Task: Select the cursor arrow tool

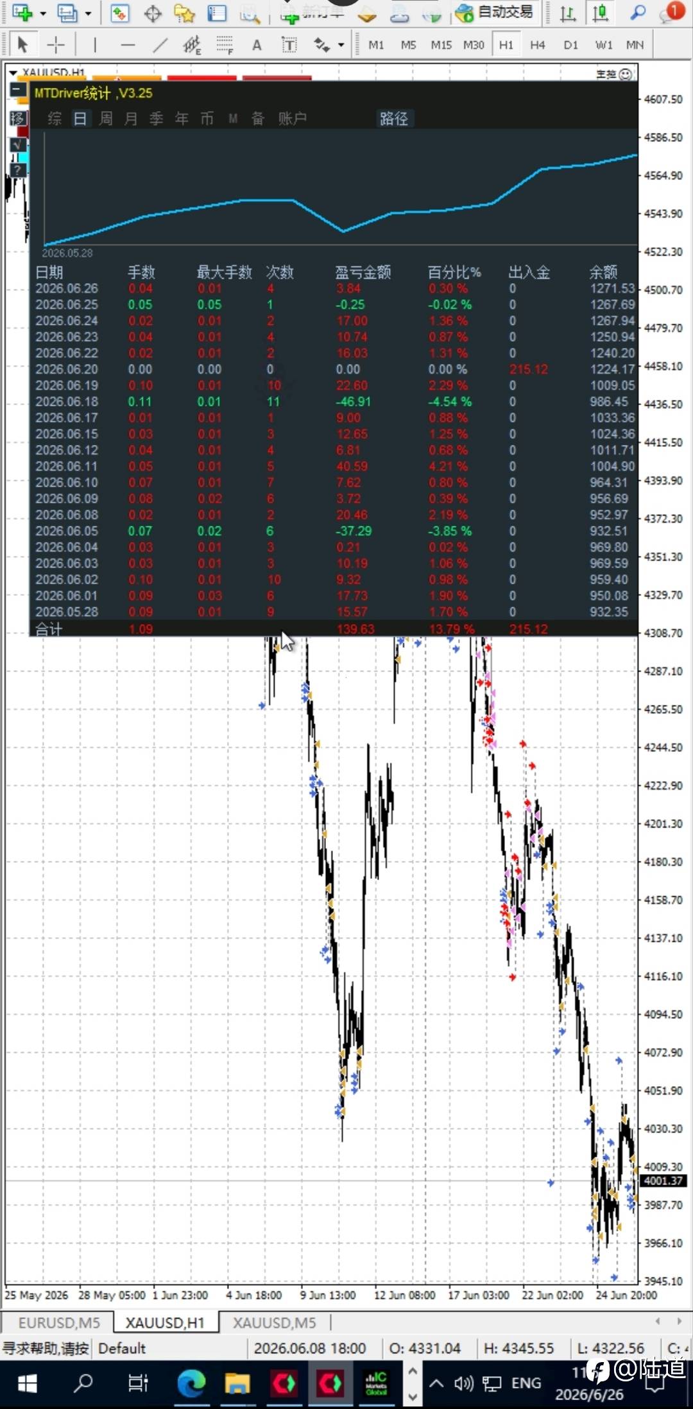Action: pos(22,44)
